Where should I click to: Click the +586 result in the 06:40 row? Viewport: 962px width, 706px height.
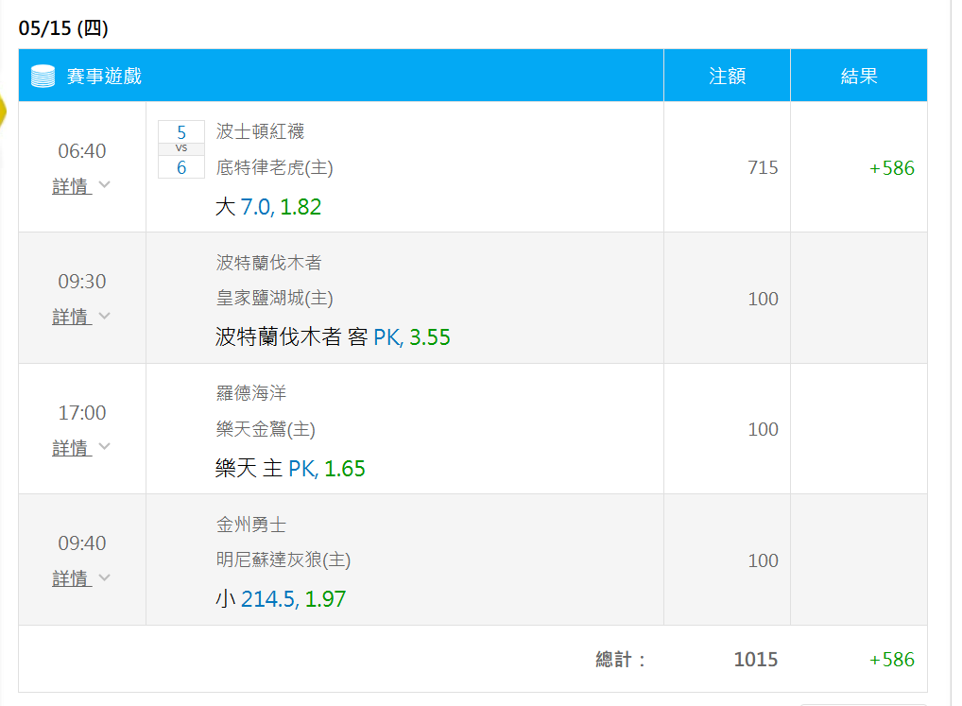[x=891, y=168]
